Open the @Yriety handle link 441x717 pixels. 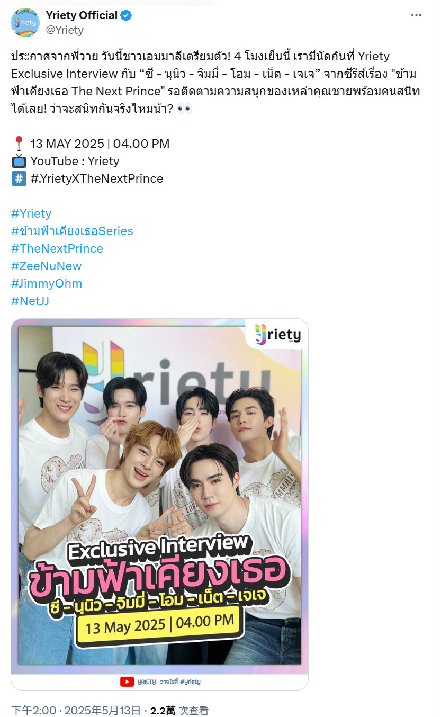coord(65,30)
